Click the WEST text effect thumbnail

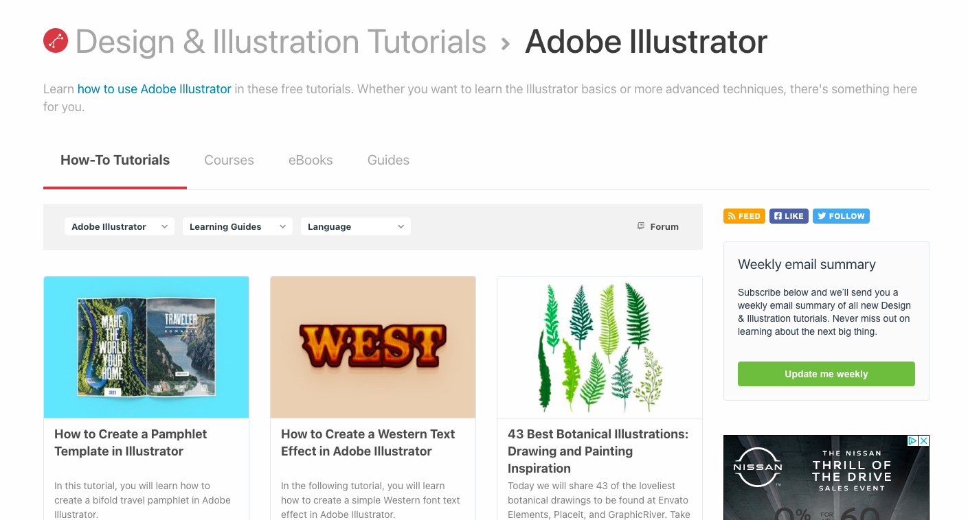373,347
